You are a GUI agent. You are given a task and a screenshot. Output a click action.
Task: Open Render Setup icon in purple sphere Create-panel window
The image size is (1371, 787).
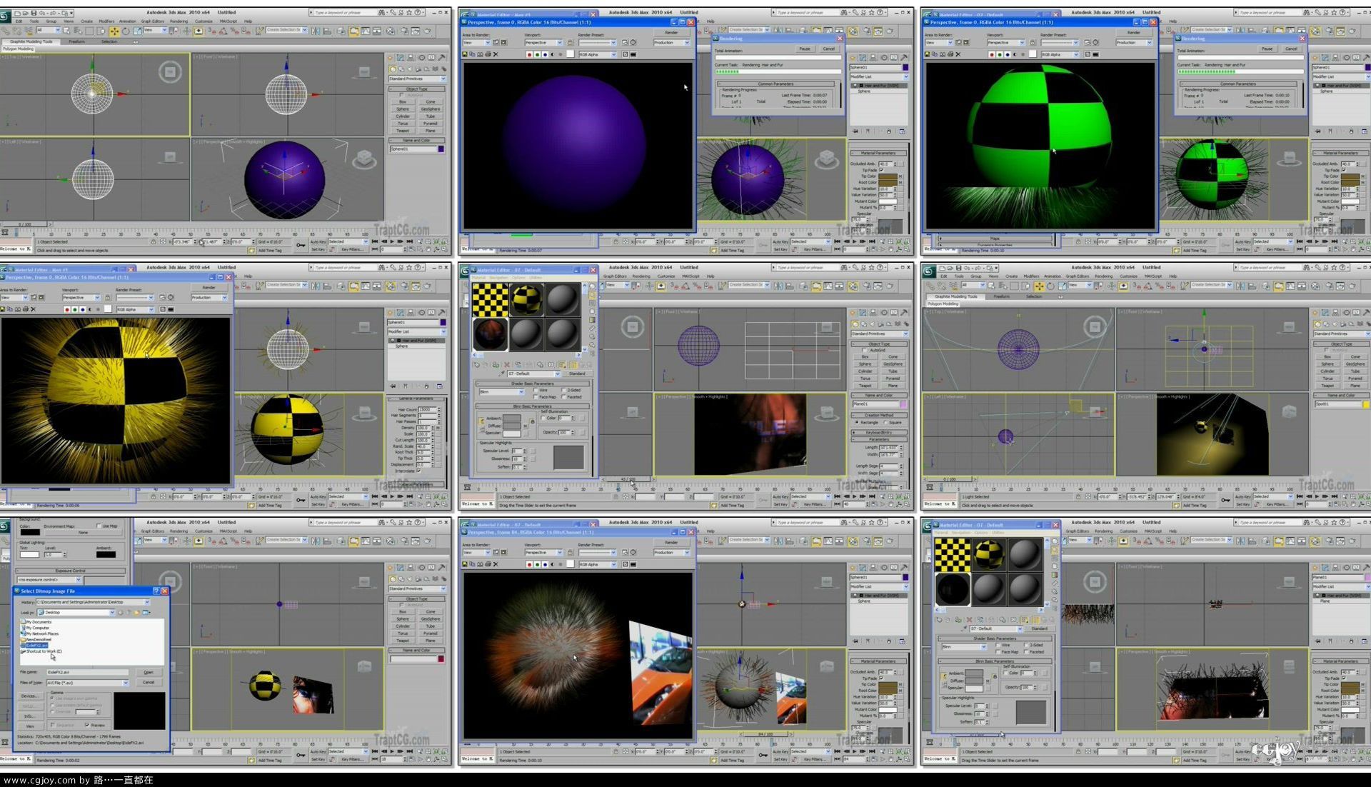coord(404,31)
